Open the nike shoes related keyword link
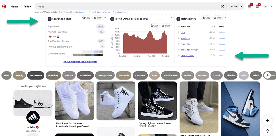276x136 pixels. (186, 44)
